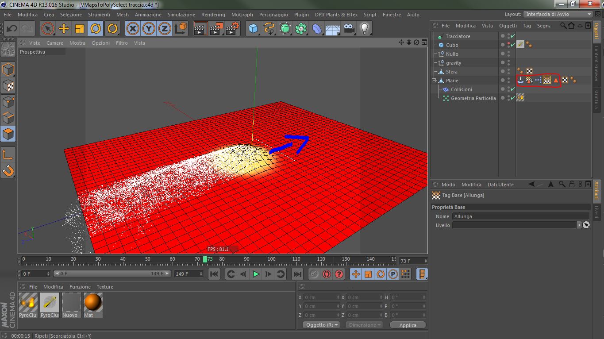Switch to Points mode
This screenshot has width=604, height=339.
point(8,102)
